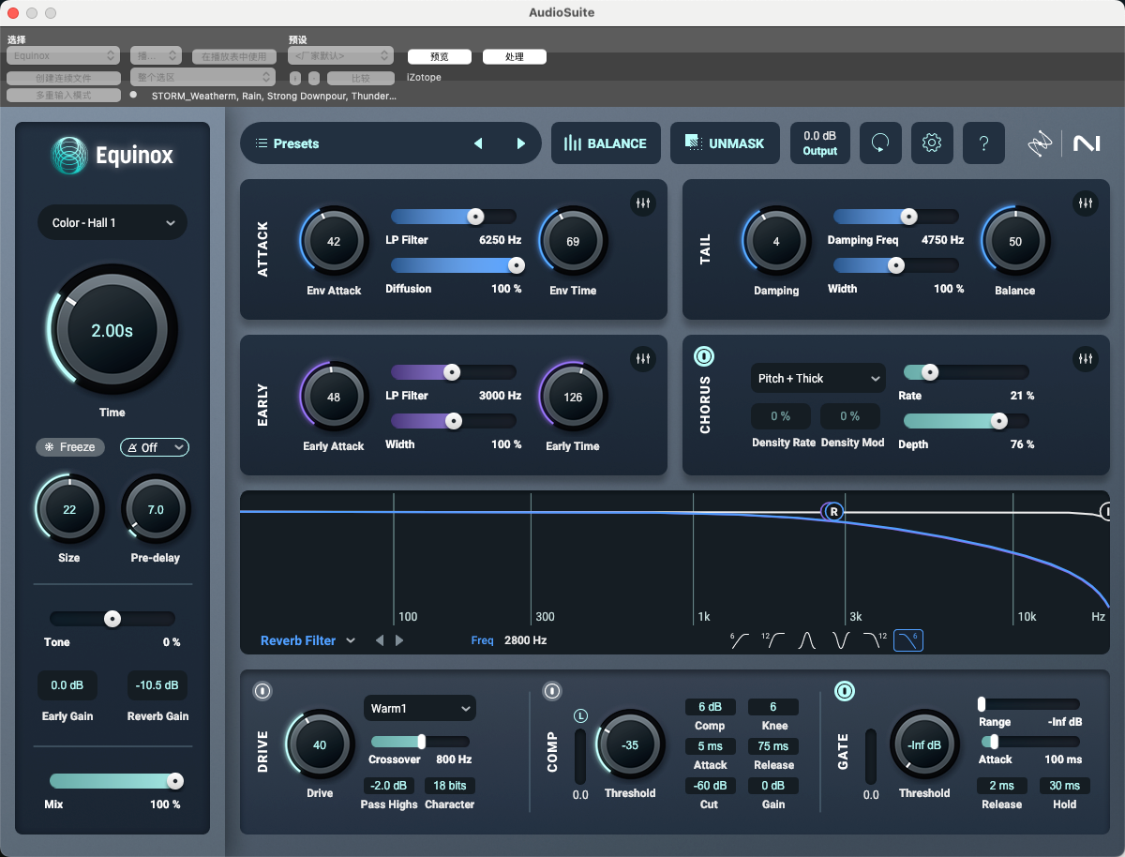Adjust the Tone slider handle

(x=112, y=618)
